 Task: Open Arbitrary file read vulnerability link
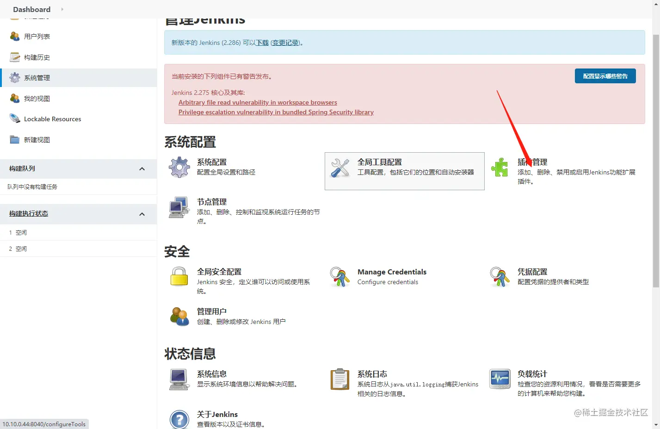(258, 102)
